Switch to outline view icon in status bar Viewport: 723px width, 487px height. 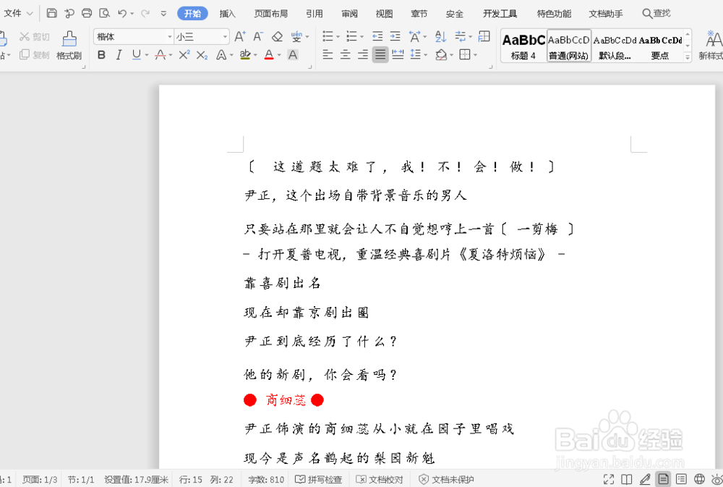[x=681, y=479]
